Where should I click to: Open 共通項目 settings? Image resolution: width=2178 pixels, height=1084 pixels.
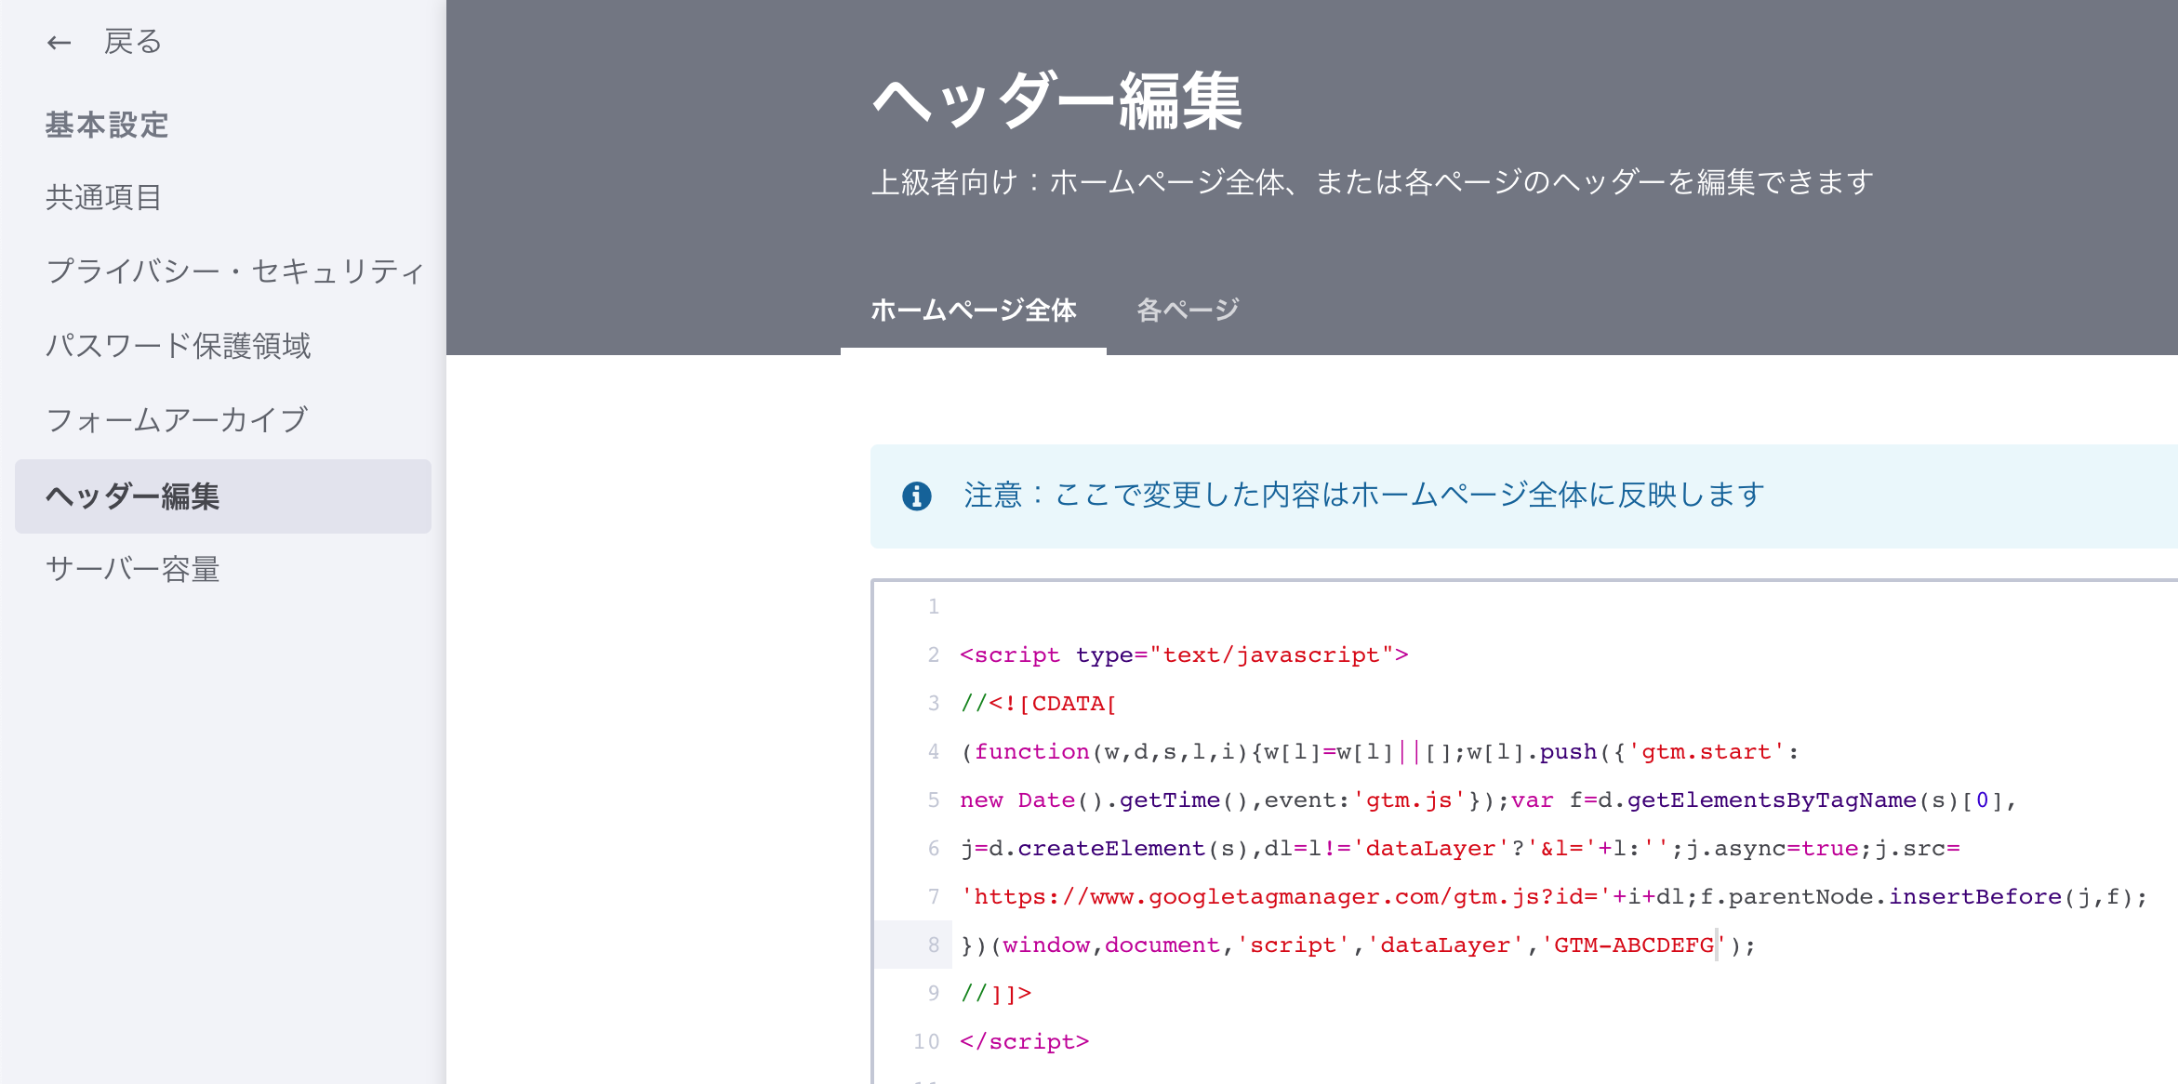pyautogui.click(x=104, y=197)
